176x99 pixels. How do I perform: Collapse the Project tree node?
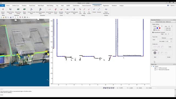click(x=152, y=66)
